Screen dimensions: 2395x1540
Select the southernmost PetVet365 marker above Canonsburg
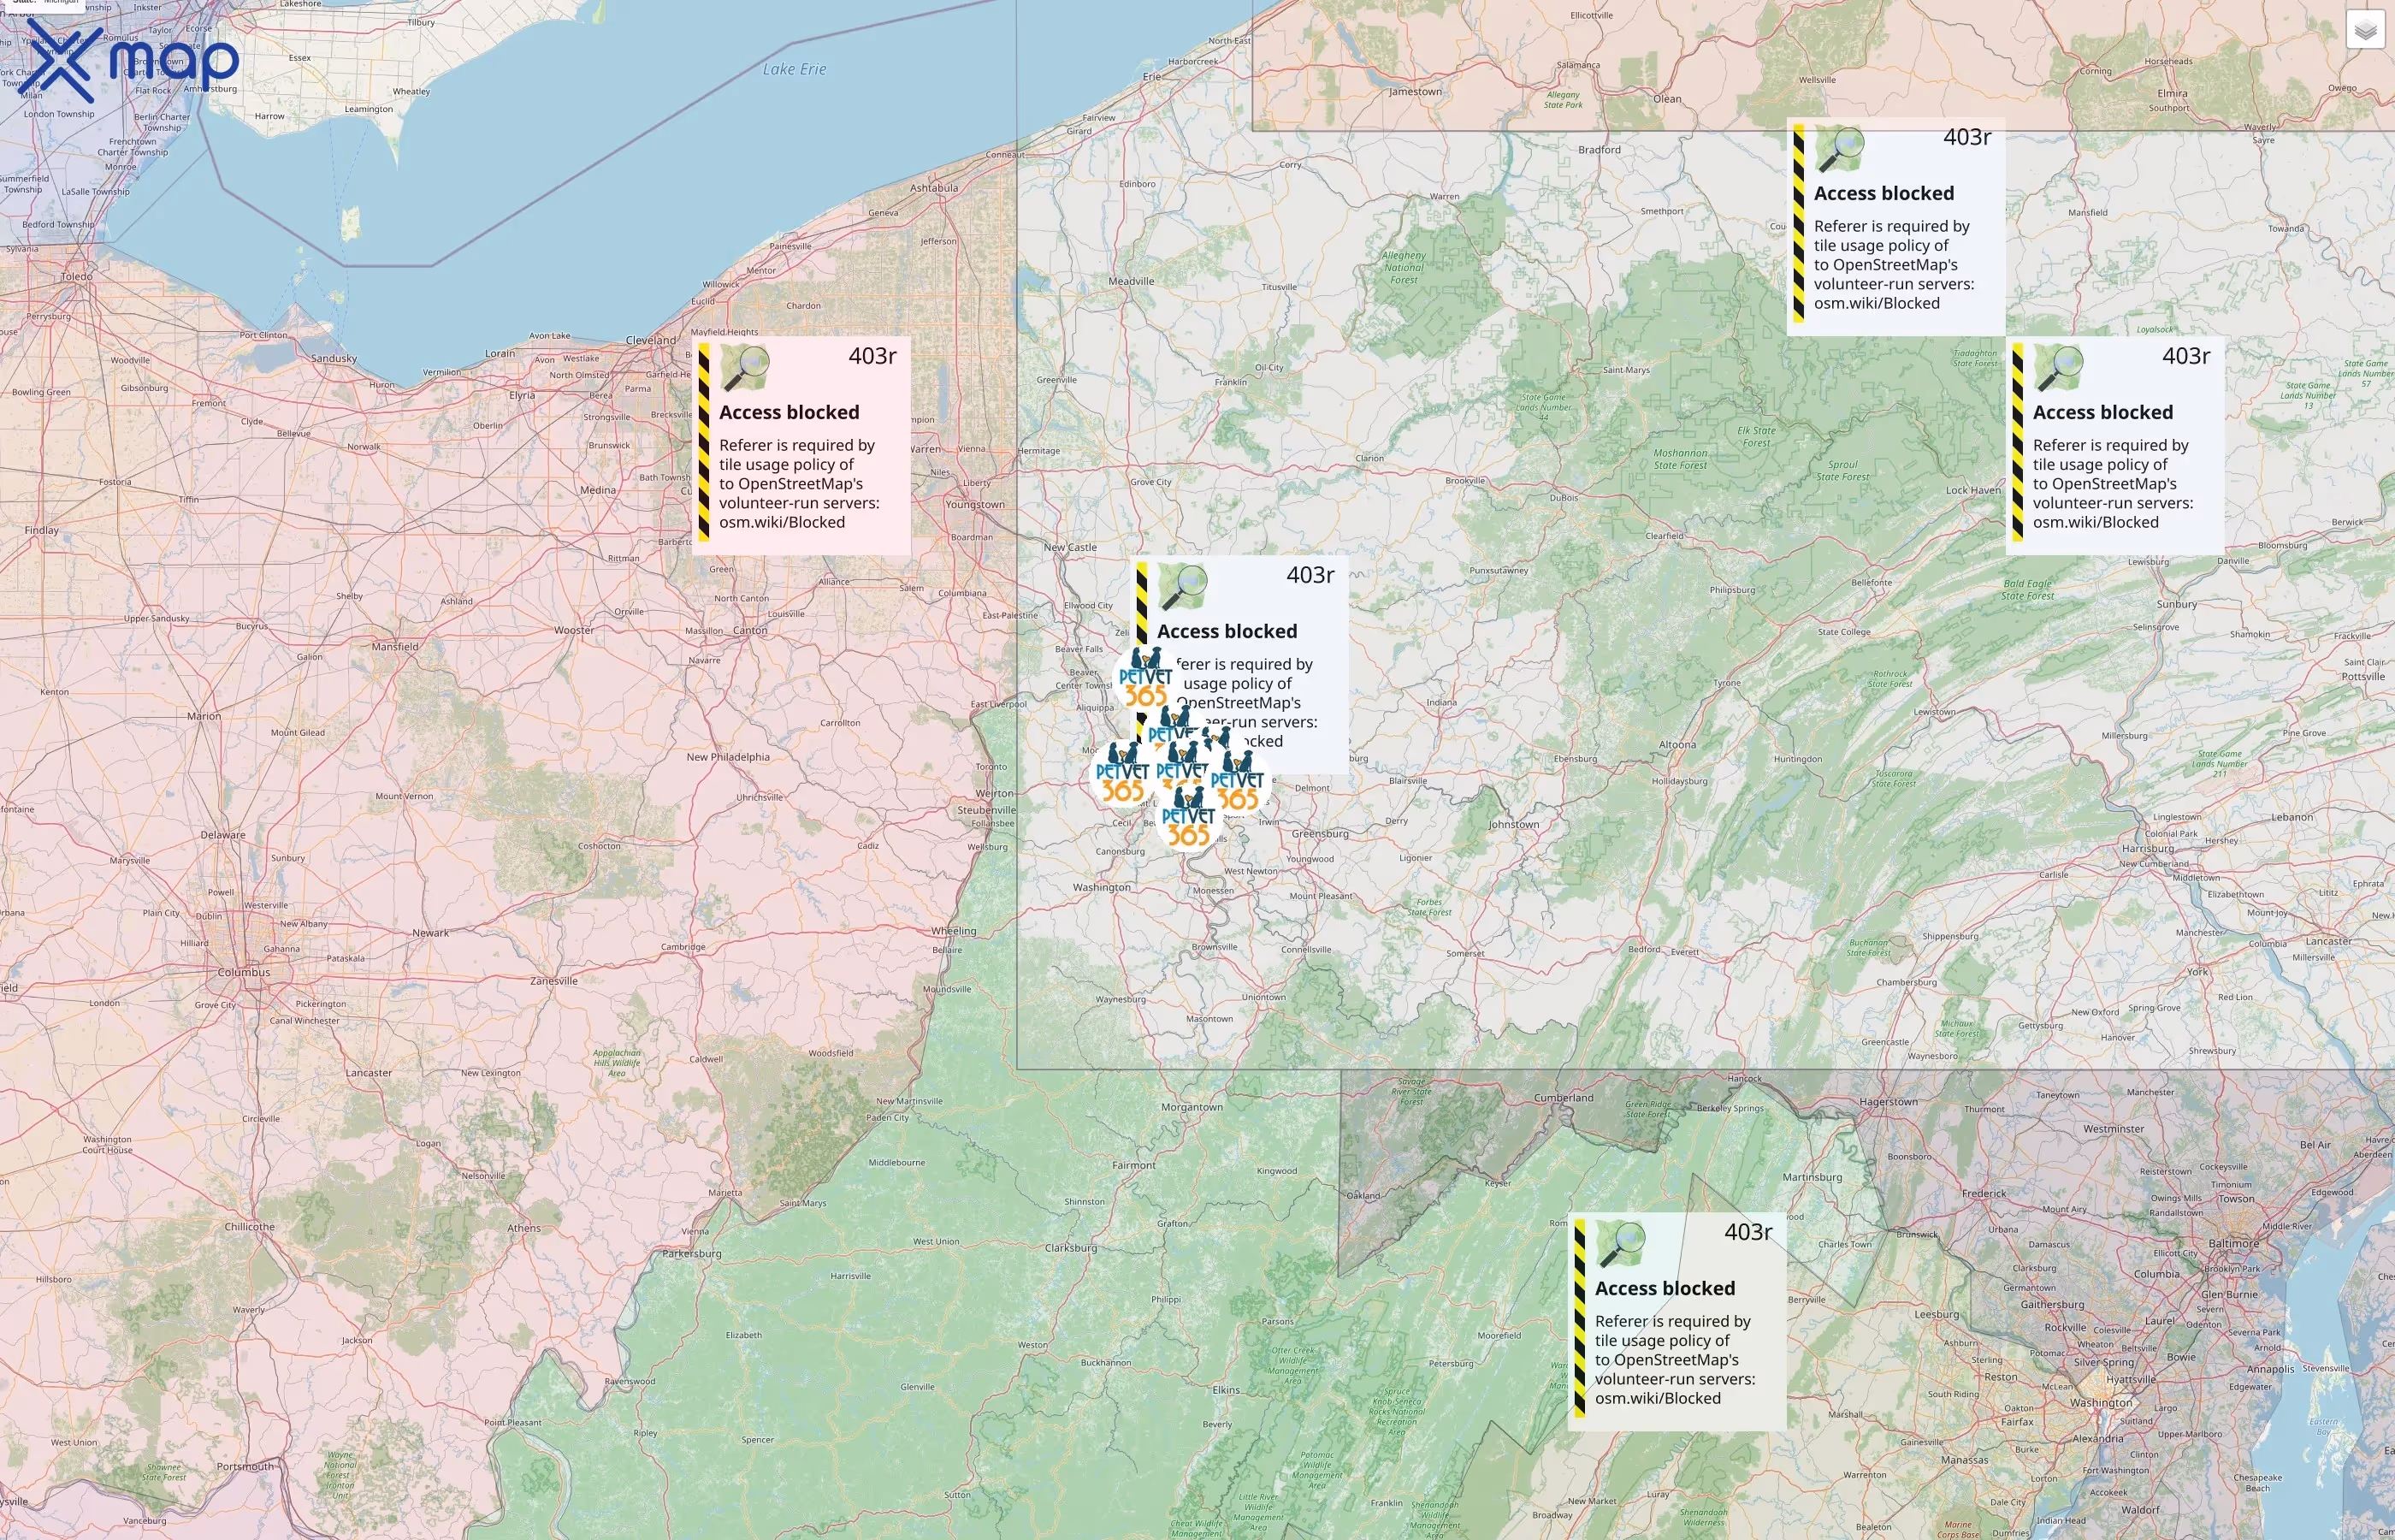(x=1188, y=817)
